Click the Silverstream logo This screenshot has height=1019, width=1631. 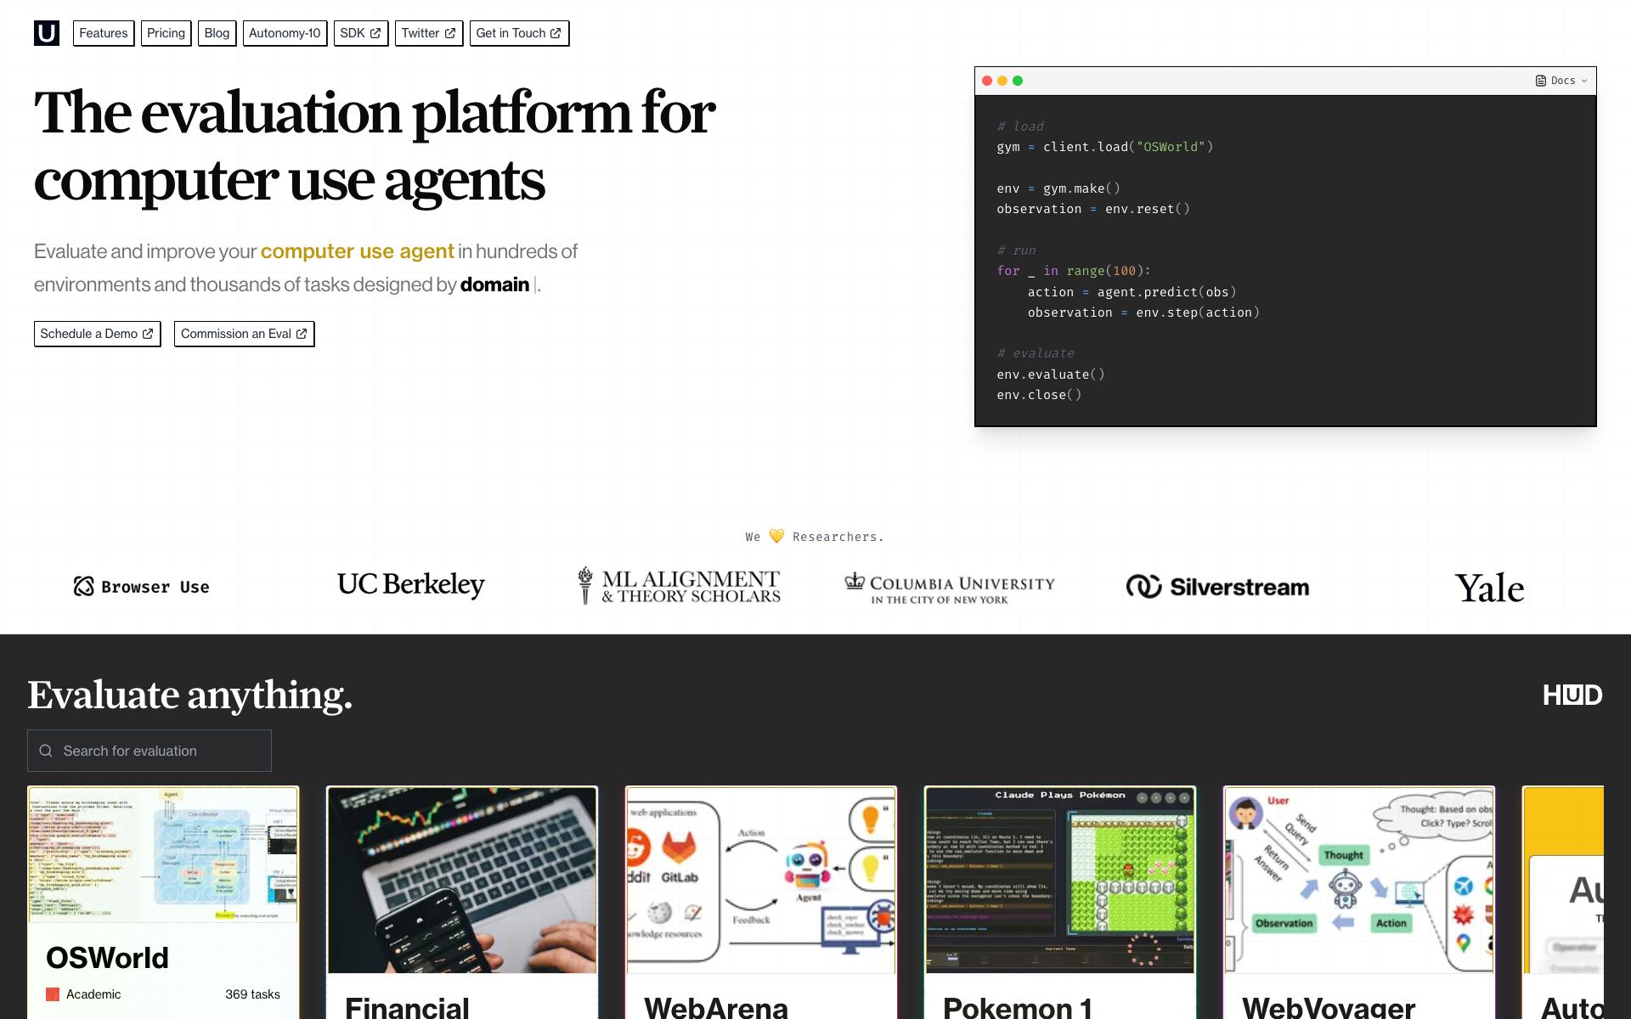[x=1217, y=587]
